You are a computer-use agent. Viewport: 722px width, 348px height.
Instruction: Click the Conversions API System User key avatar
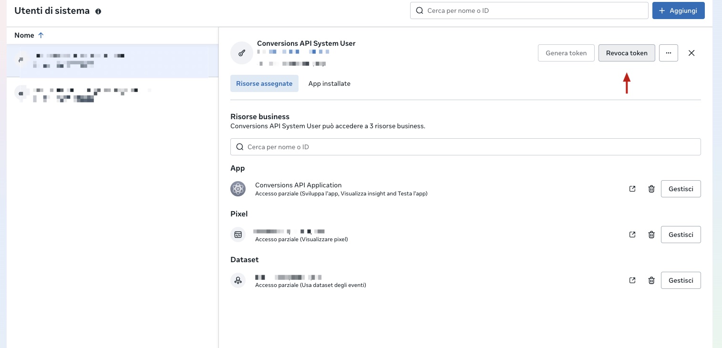click(x=242, y=52)
